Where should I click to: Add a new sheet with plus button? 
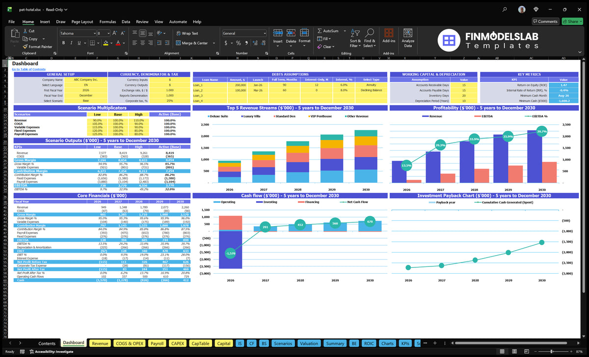click(434, 343)
